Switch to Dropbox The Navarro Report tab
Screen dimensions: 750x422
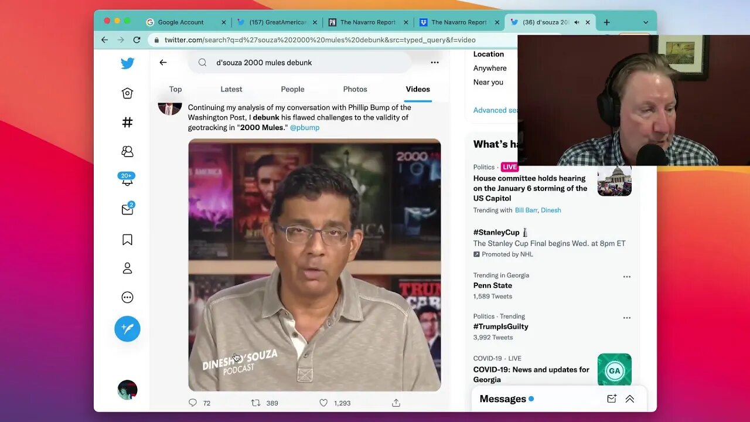pyautogui.click(x=458, y=22)
